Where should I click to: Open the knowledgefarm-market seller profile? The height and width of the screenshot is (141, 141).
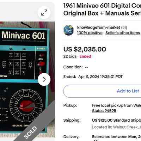click(98, 27)
